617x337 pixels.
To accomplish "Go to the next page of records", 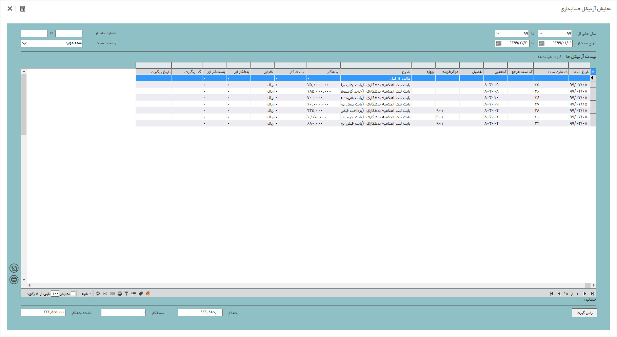I will point(585,294).
